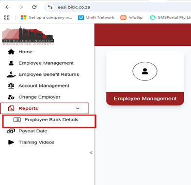Open Training Videos in the sidebar
Viewport: 191px width, 185px height.
36,142
